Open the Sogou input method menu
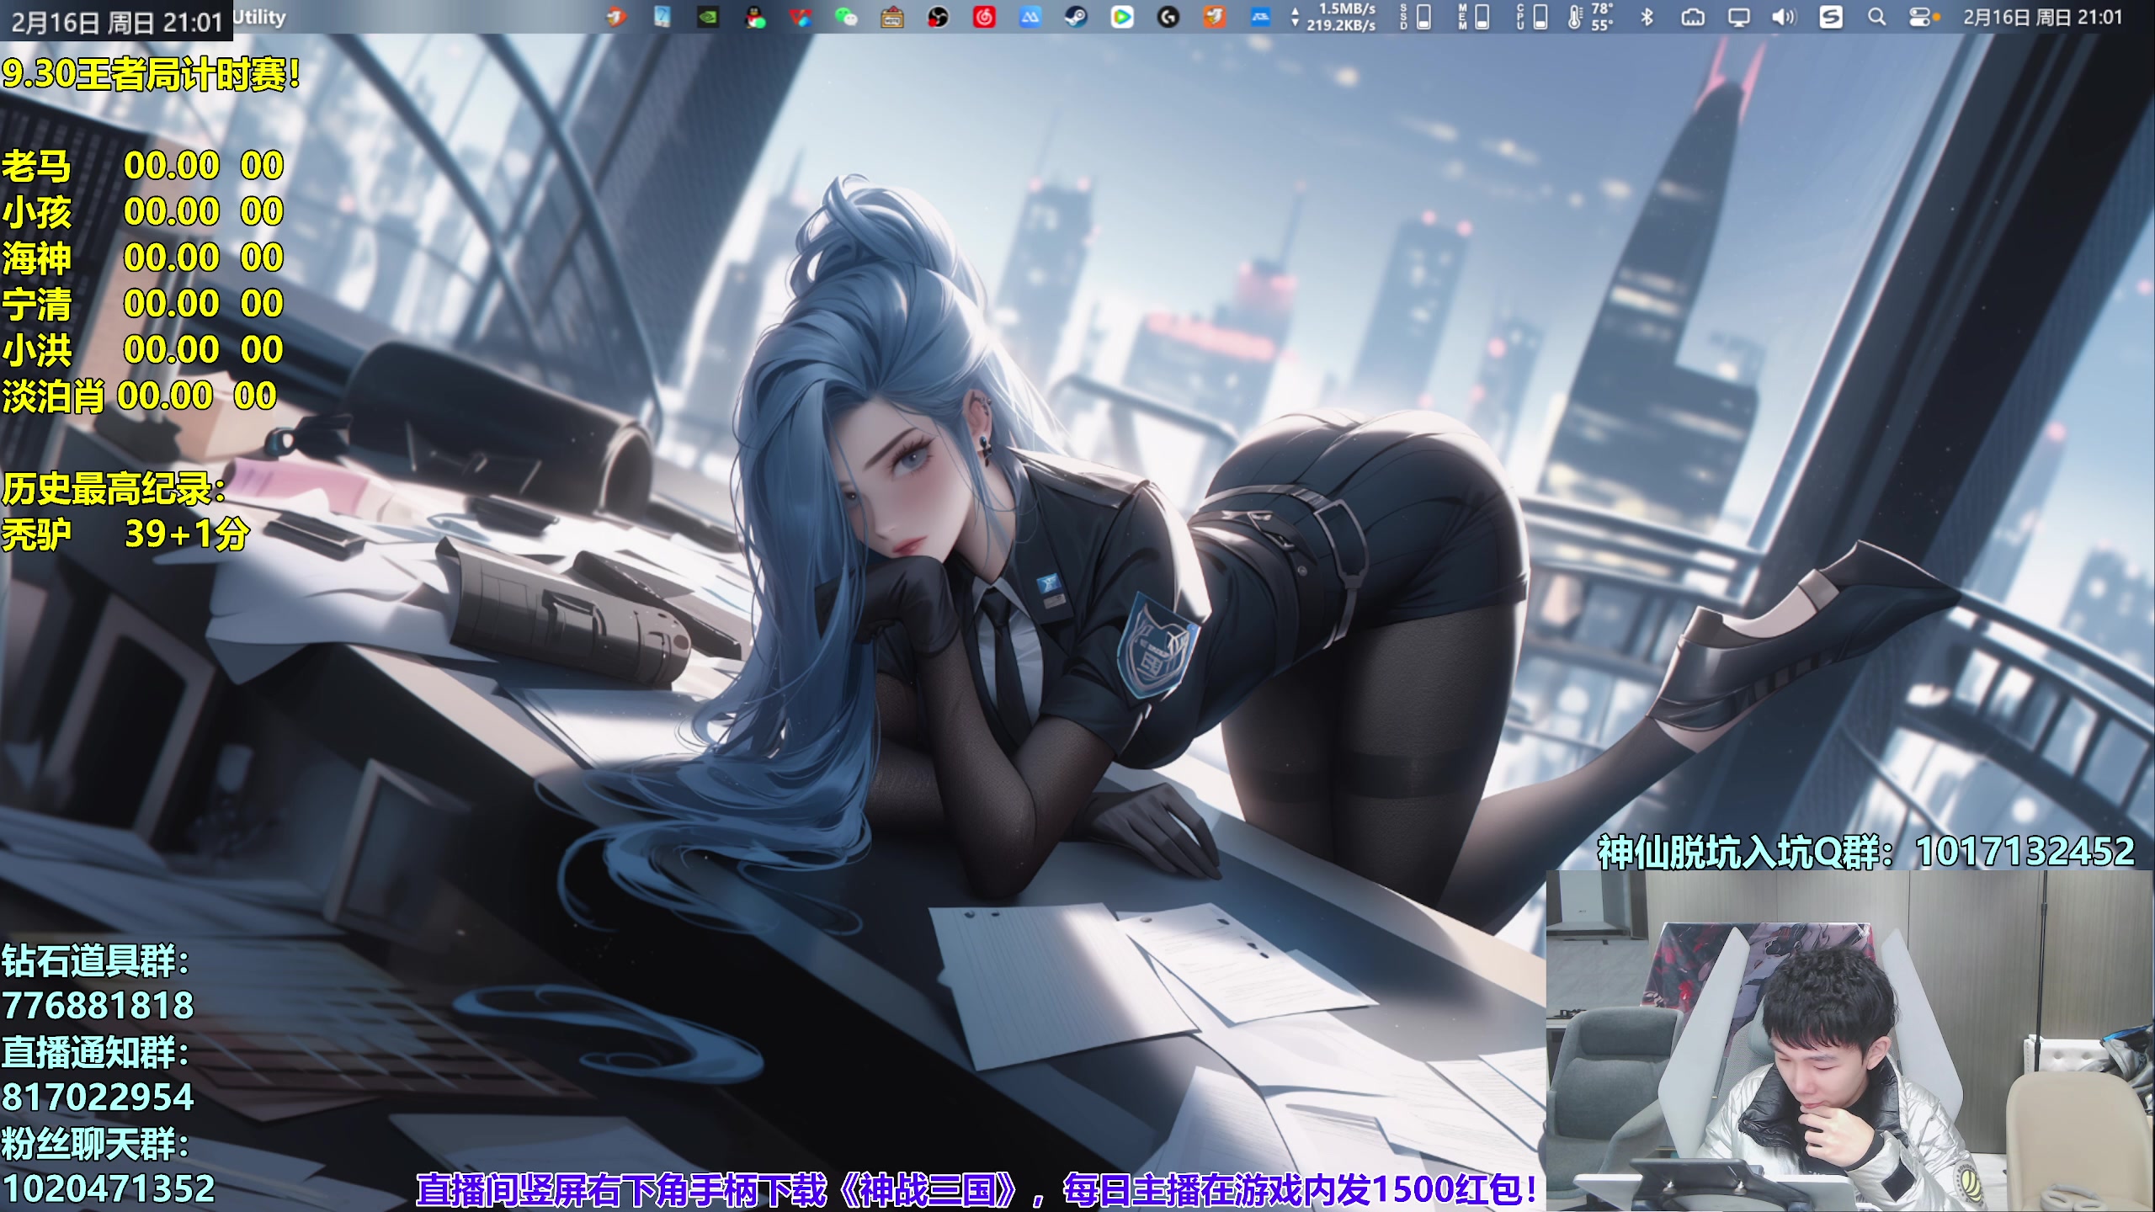The height and width of the screenshot is (1212, 2155). 1831,17
